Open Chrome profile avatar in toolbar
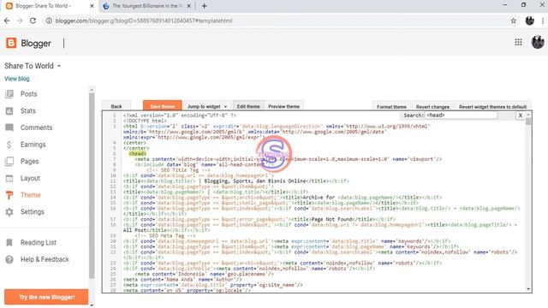Image resolution: width=548 pixels, height=308 pixels. [529, 21]
